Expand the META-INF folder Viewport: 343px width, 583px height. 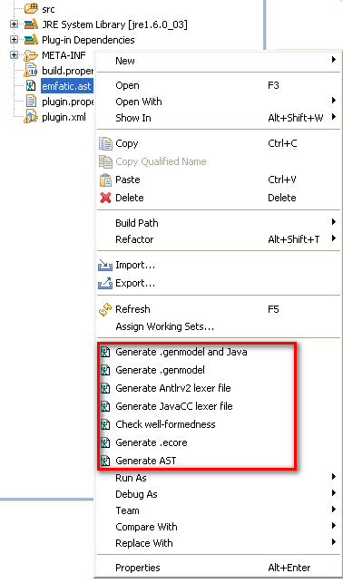[14, 55]
